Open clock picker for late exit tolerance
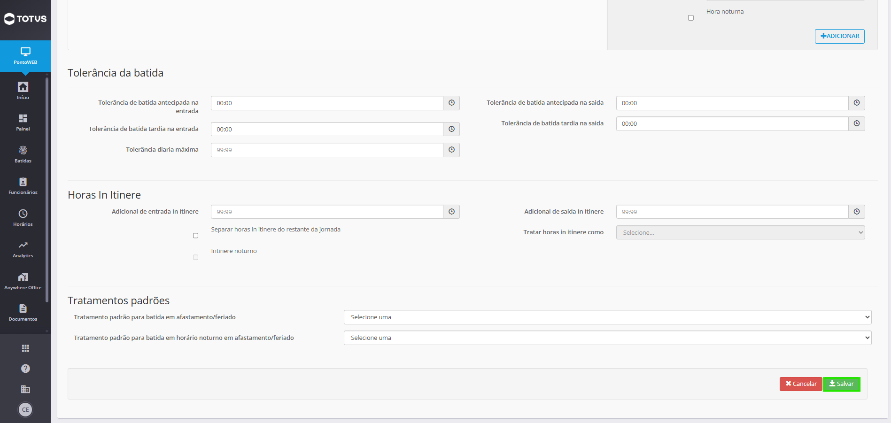891x423 pixels. point(857,123)
